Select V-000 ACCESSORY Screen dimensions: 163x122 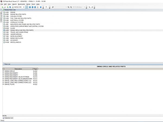11,40
